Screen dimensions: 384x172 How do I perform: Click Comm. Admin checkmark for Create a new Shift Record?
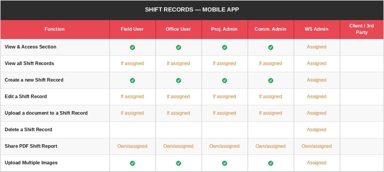[271, 80]
